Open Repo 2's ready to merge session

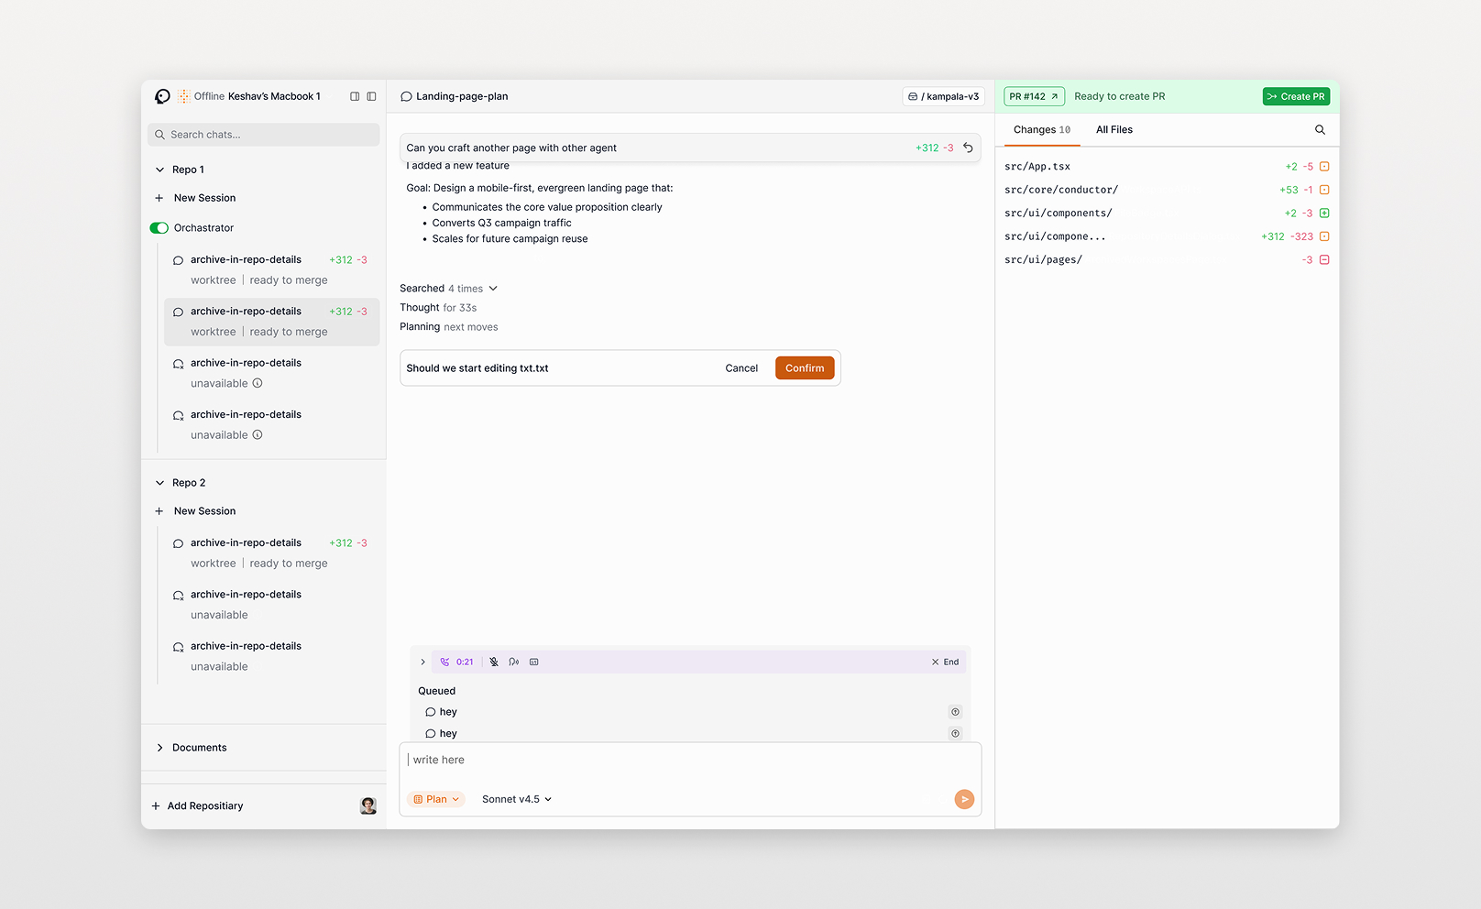tap(271, 553)
